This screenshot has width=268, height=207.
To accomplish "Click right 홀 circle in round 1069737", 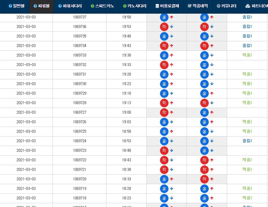I will pos(204,17).
